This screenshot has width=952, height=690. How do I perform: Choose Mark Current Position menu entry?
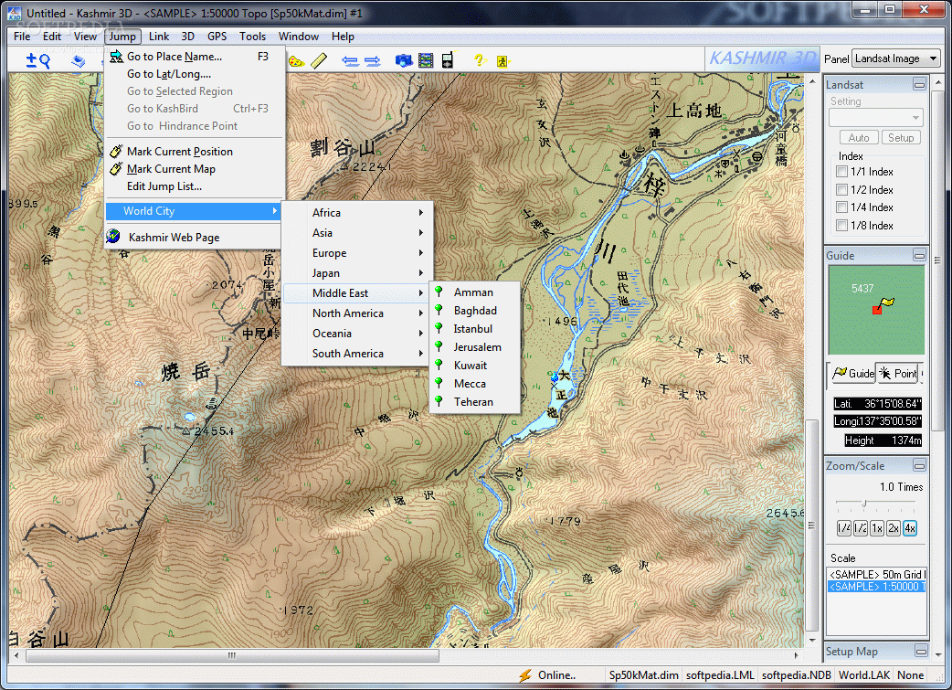[x=195, y=151]
